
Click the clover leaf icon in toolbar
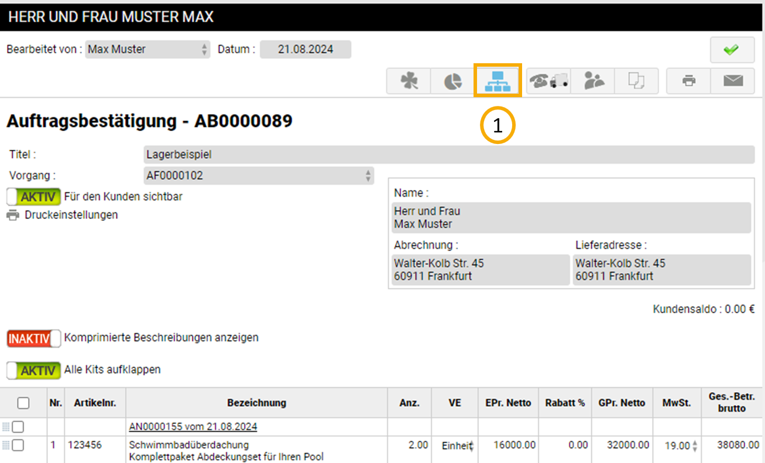click(409, 81)
